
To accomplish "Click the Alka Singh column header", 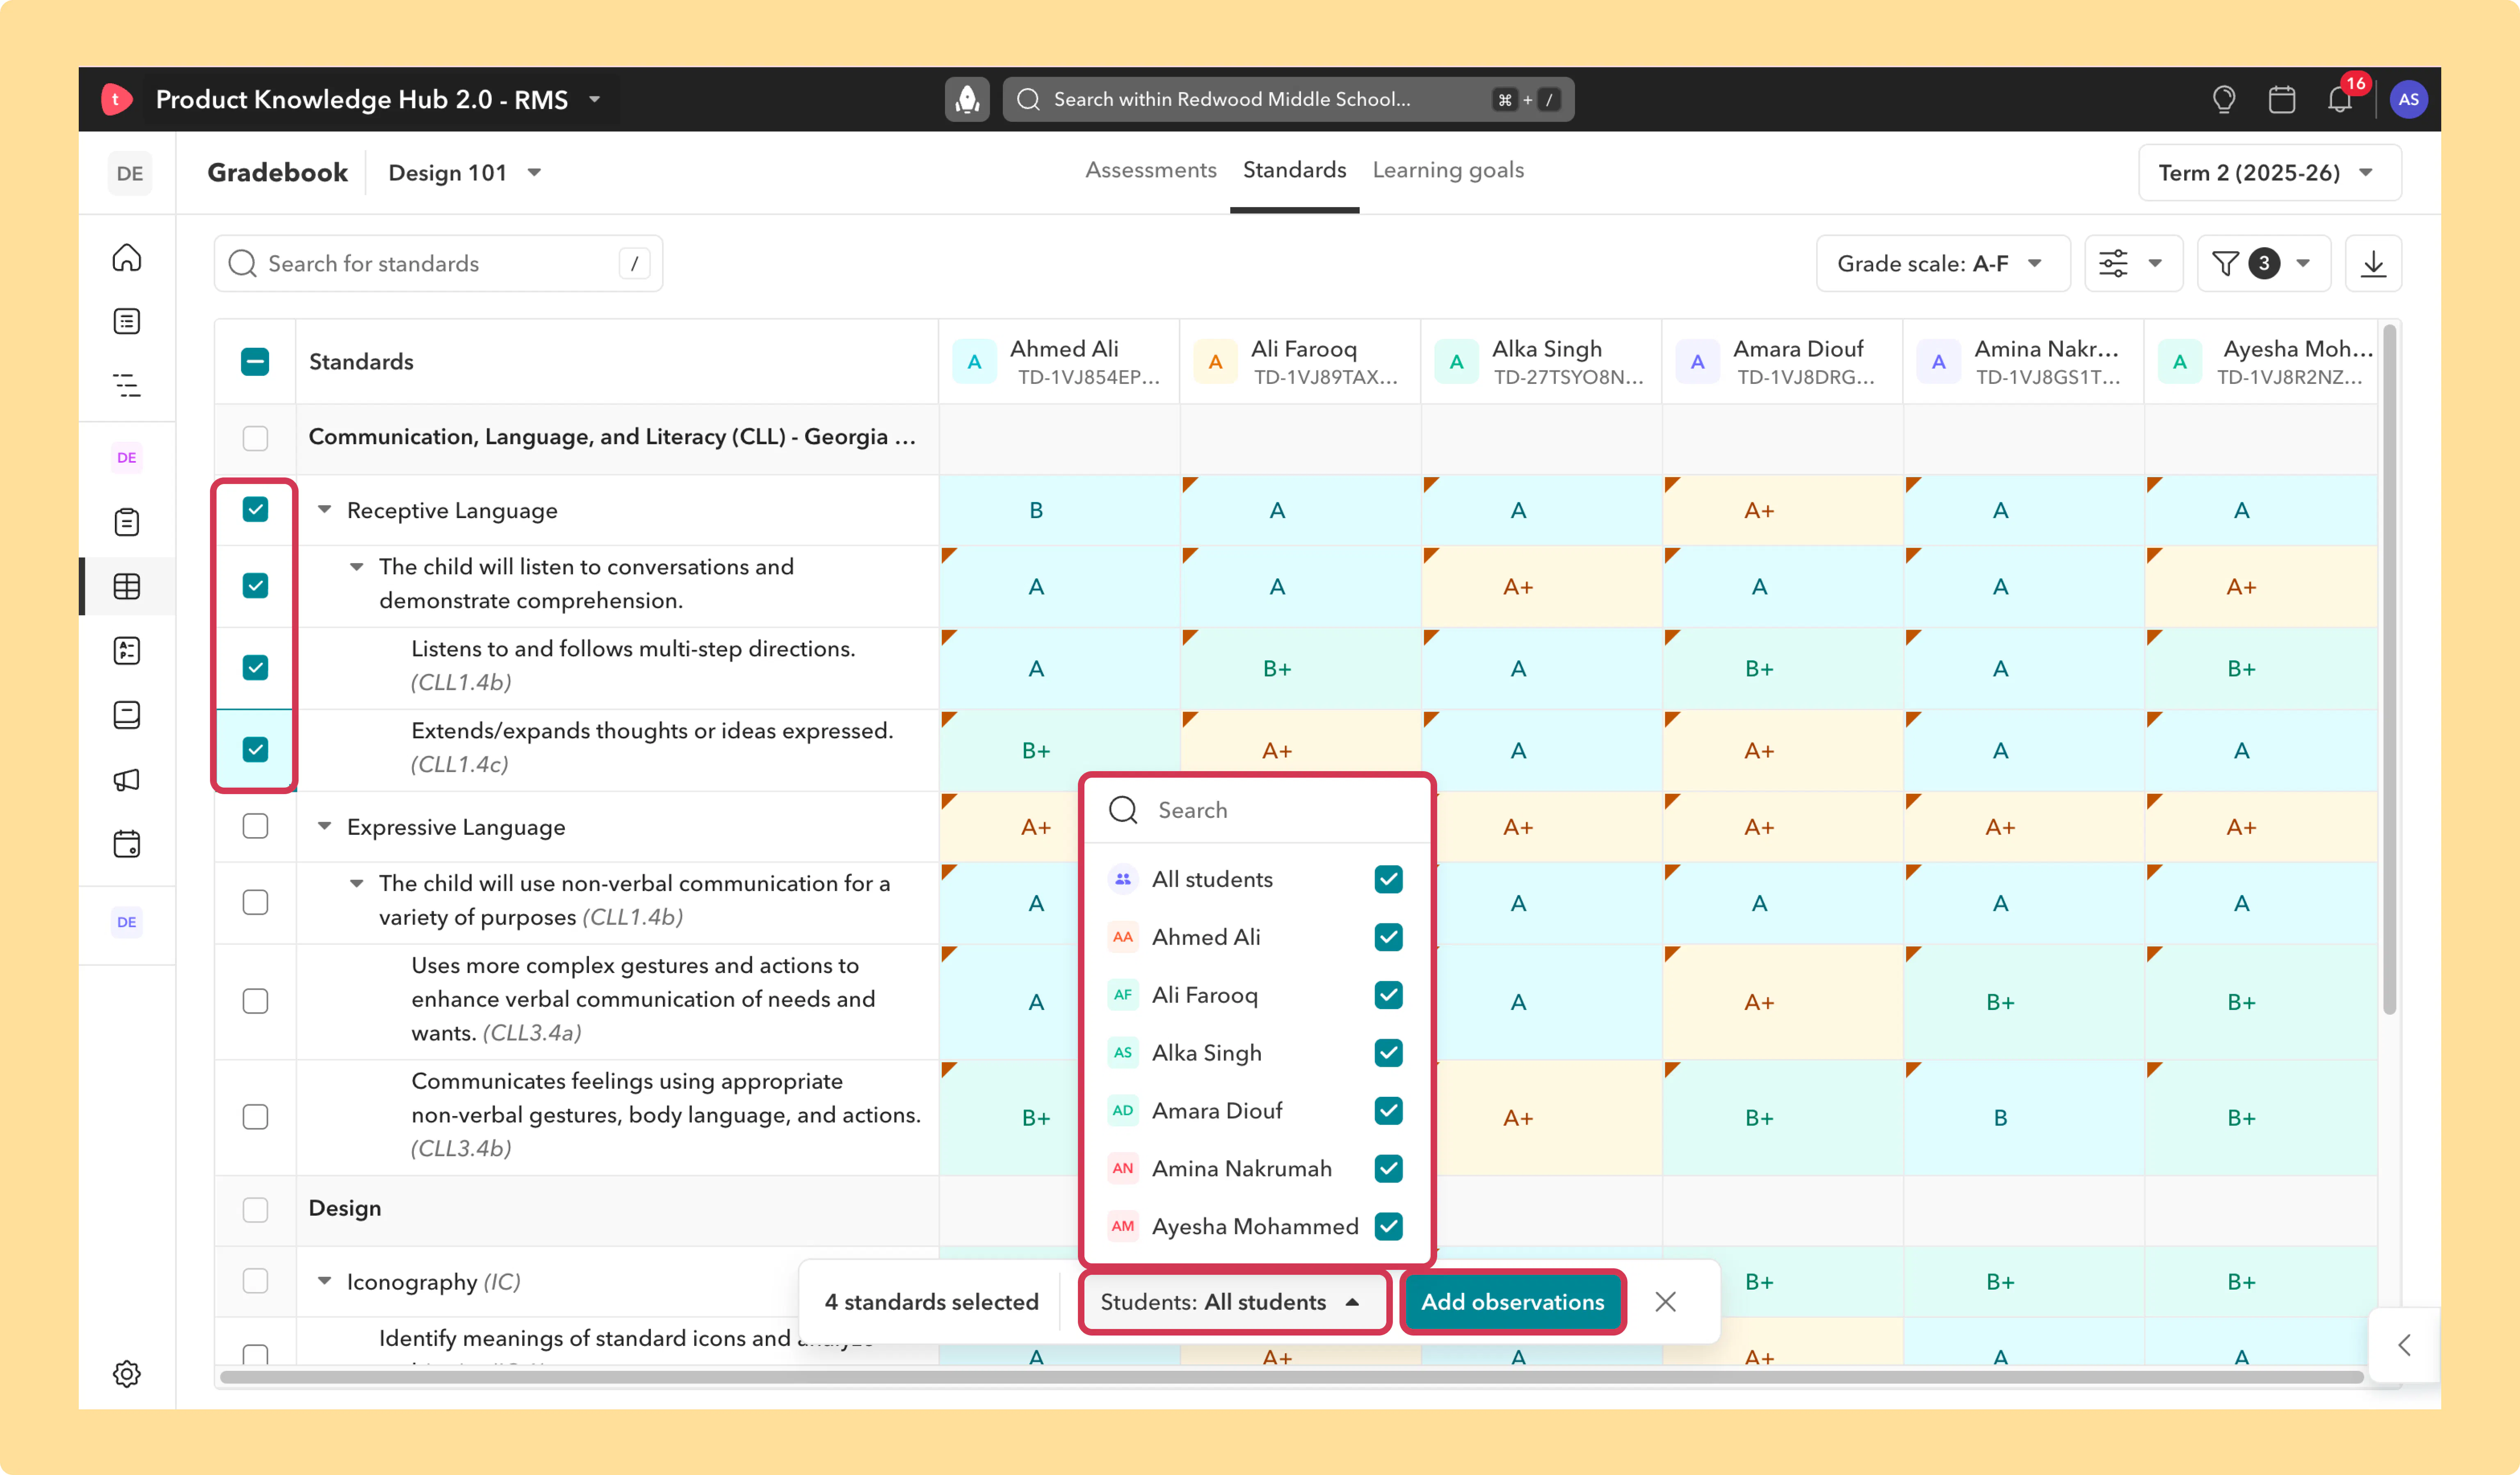I will point(1540,362).
